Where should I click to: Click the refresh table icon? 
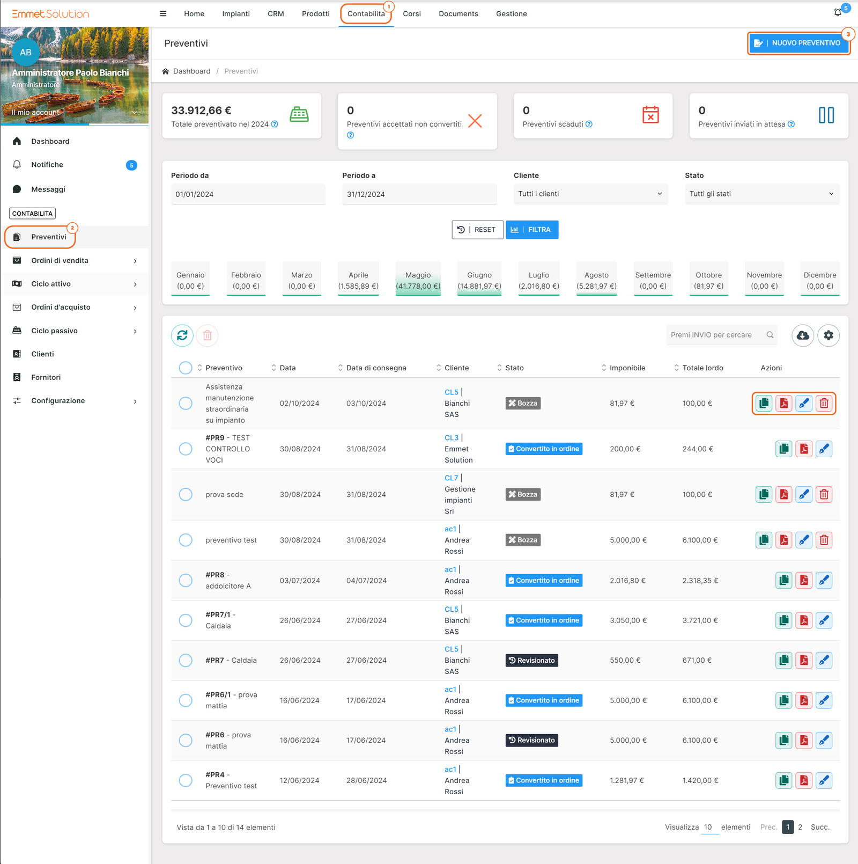click(182, 335)
